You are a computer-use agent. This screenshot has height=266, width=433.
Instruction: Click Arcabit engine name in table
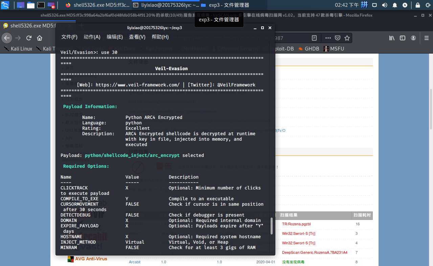click(135, 262)
